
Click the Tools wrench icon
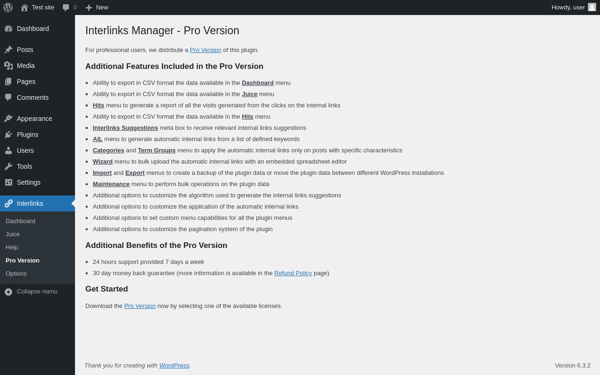pos(8,166)
